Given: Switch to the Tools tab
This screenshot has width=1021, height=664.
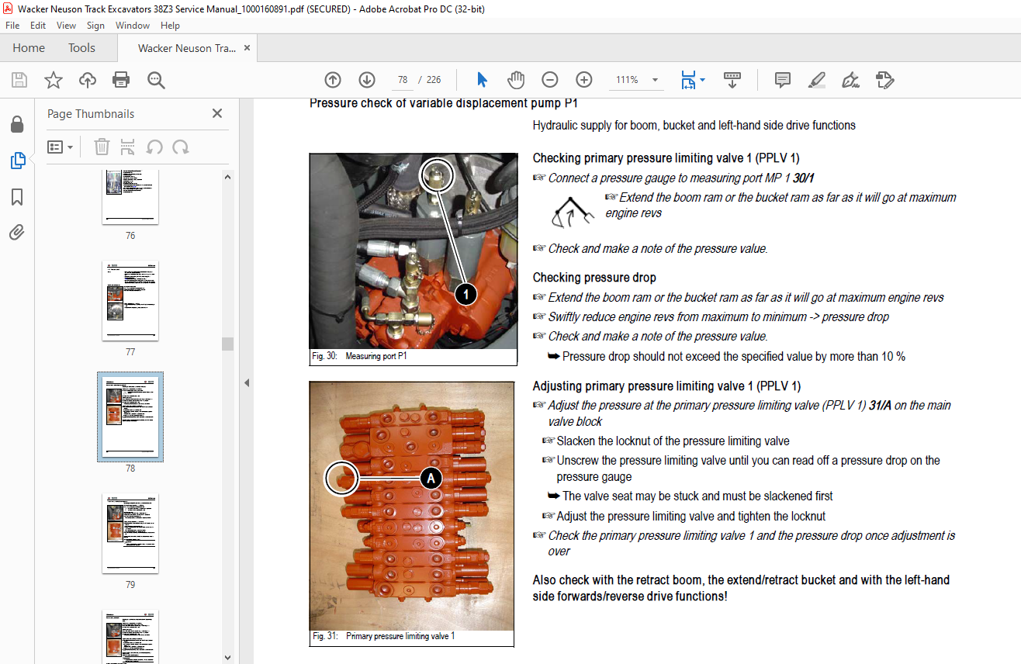Looking at the screenshot, I should [81, 48].
